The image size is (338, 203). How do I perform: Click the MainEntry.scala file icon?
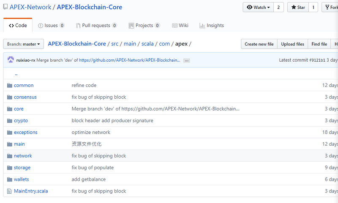[9, 191]
